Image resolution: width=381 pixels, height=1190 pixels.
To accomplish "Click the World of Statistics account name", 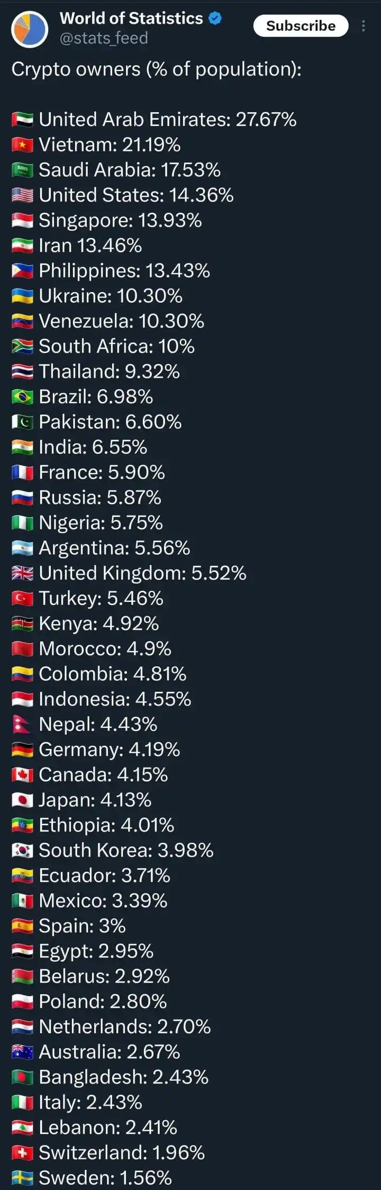I will tap(131, 19).
